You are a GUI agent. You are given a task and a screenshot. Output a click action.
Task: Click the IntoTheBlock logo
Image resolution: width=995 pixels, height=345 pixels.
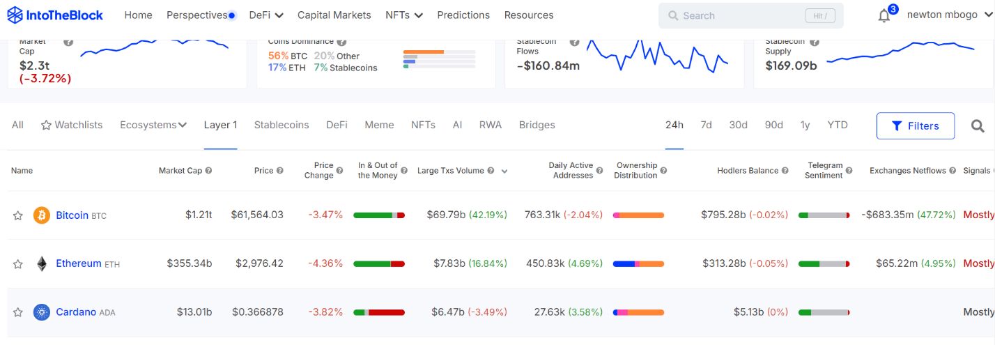click(x=54, y=15)
